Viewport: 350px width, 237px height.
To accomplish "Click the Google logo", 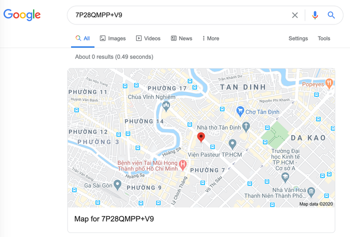I will click(x=22, y=15).
